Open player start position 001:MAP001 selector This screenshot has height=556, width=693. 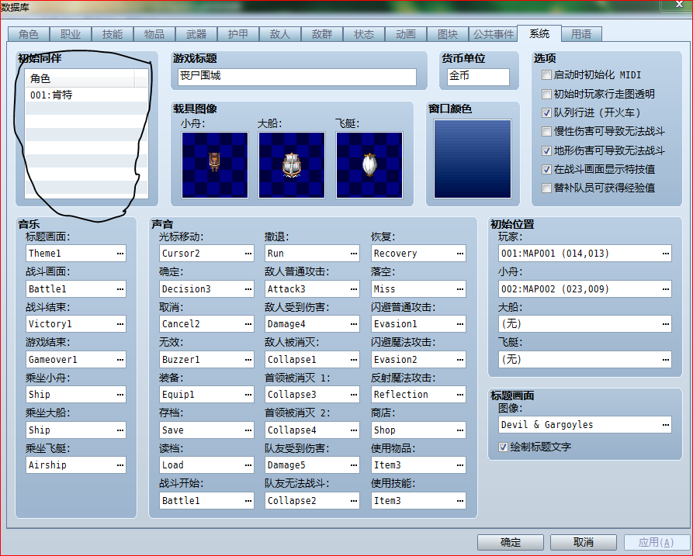tap(584, 254)
